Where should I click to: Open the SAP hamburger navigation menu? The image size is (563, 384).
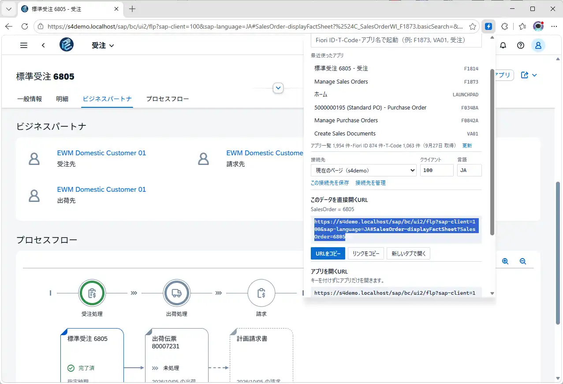point(24,45)
